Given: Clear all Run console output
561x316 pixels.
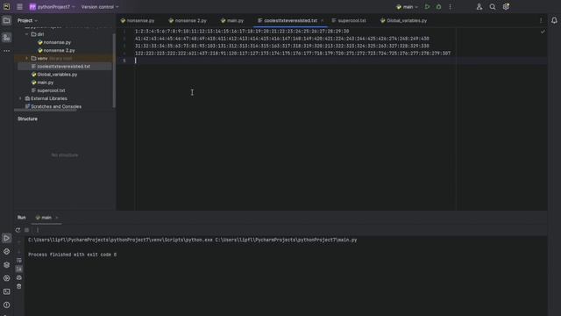Looking at the screenshot, I should pyautogui.click(x=19, y=287).
